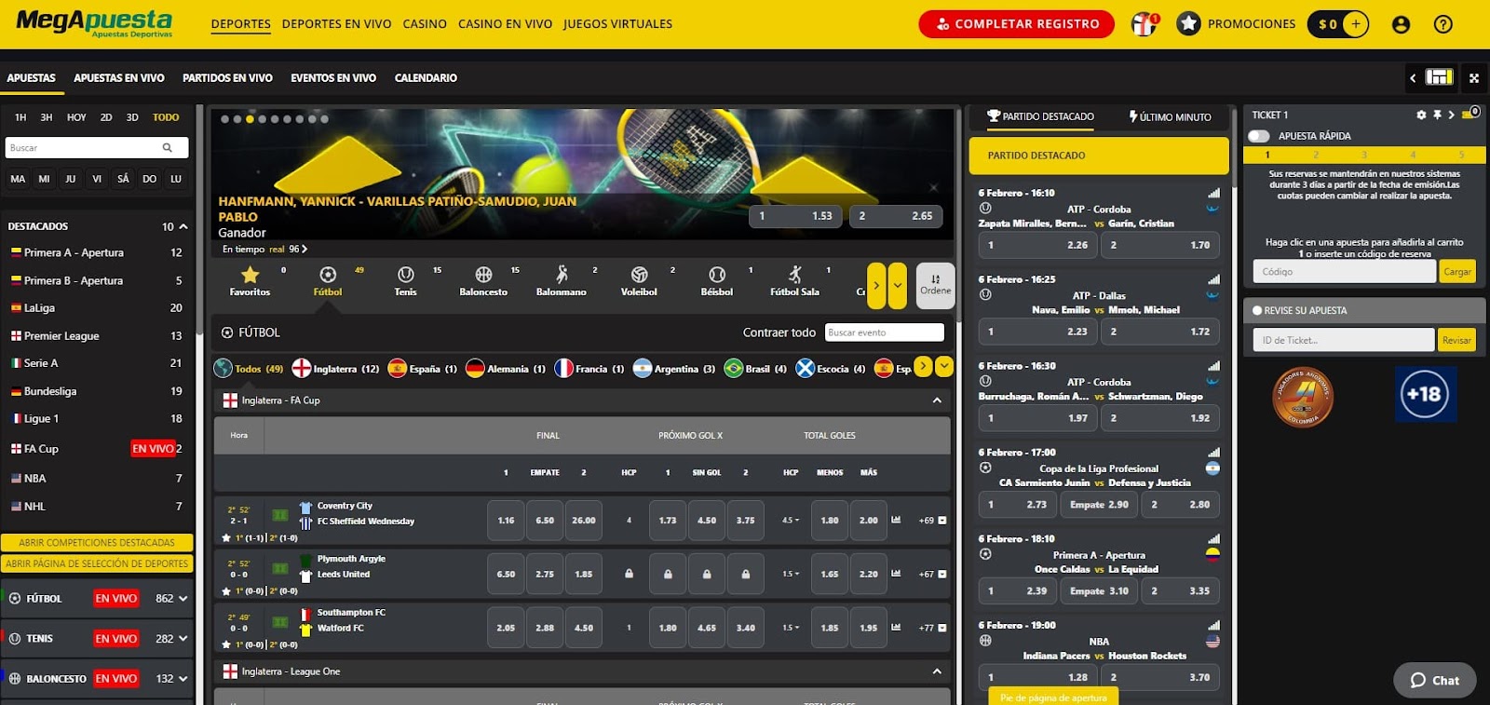This screenshot has width=1490, height=705.
Task: Favorite the Plymouth Argyle match star
Action: (226, 590)
